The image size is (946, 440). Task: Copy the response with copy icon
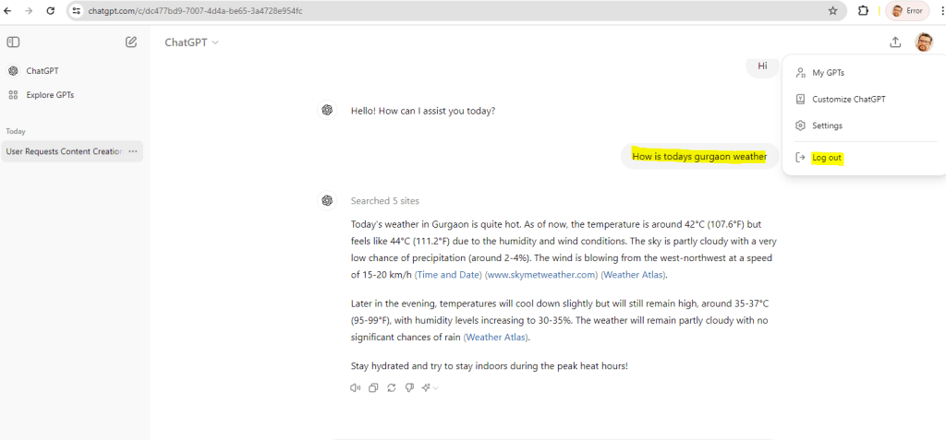(373, 388)
